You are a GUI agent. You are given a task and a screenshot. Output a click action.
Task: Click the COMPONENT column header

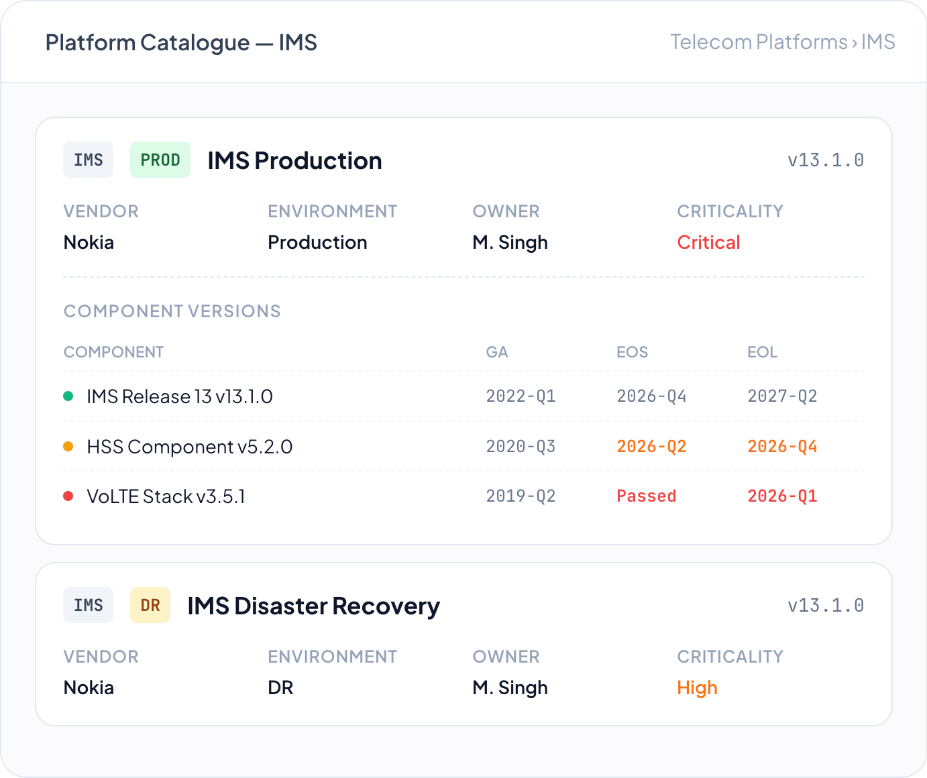click(x=113, y=352)
